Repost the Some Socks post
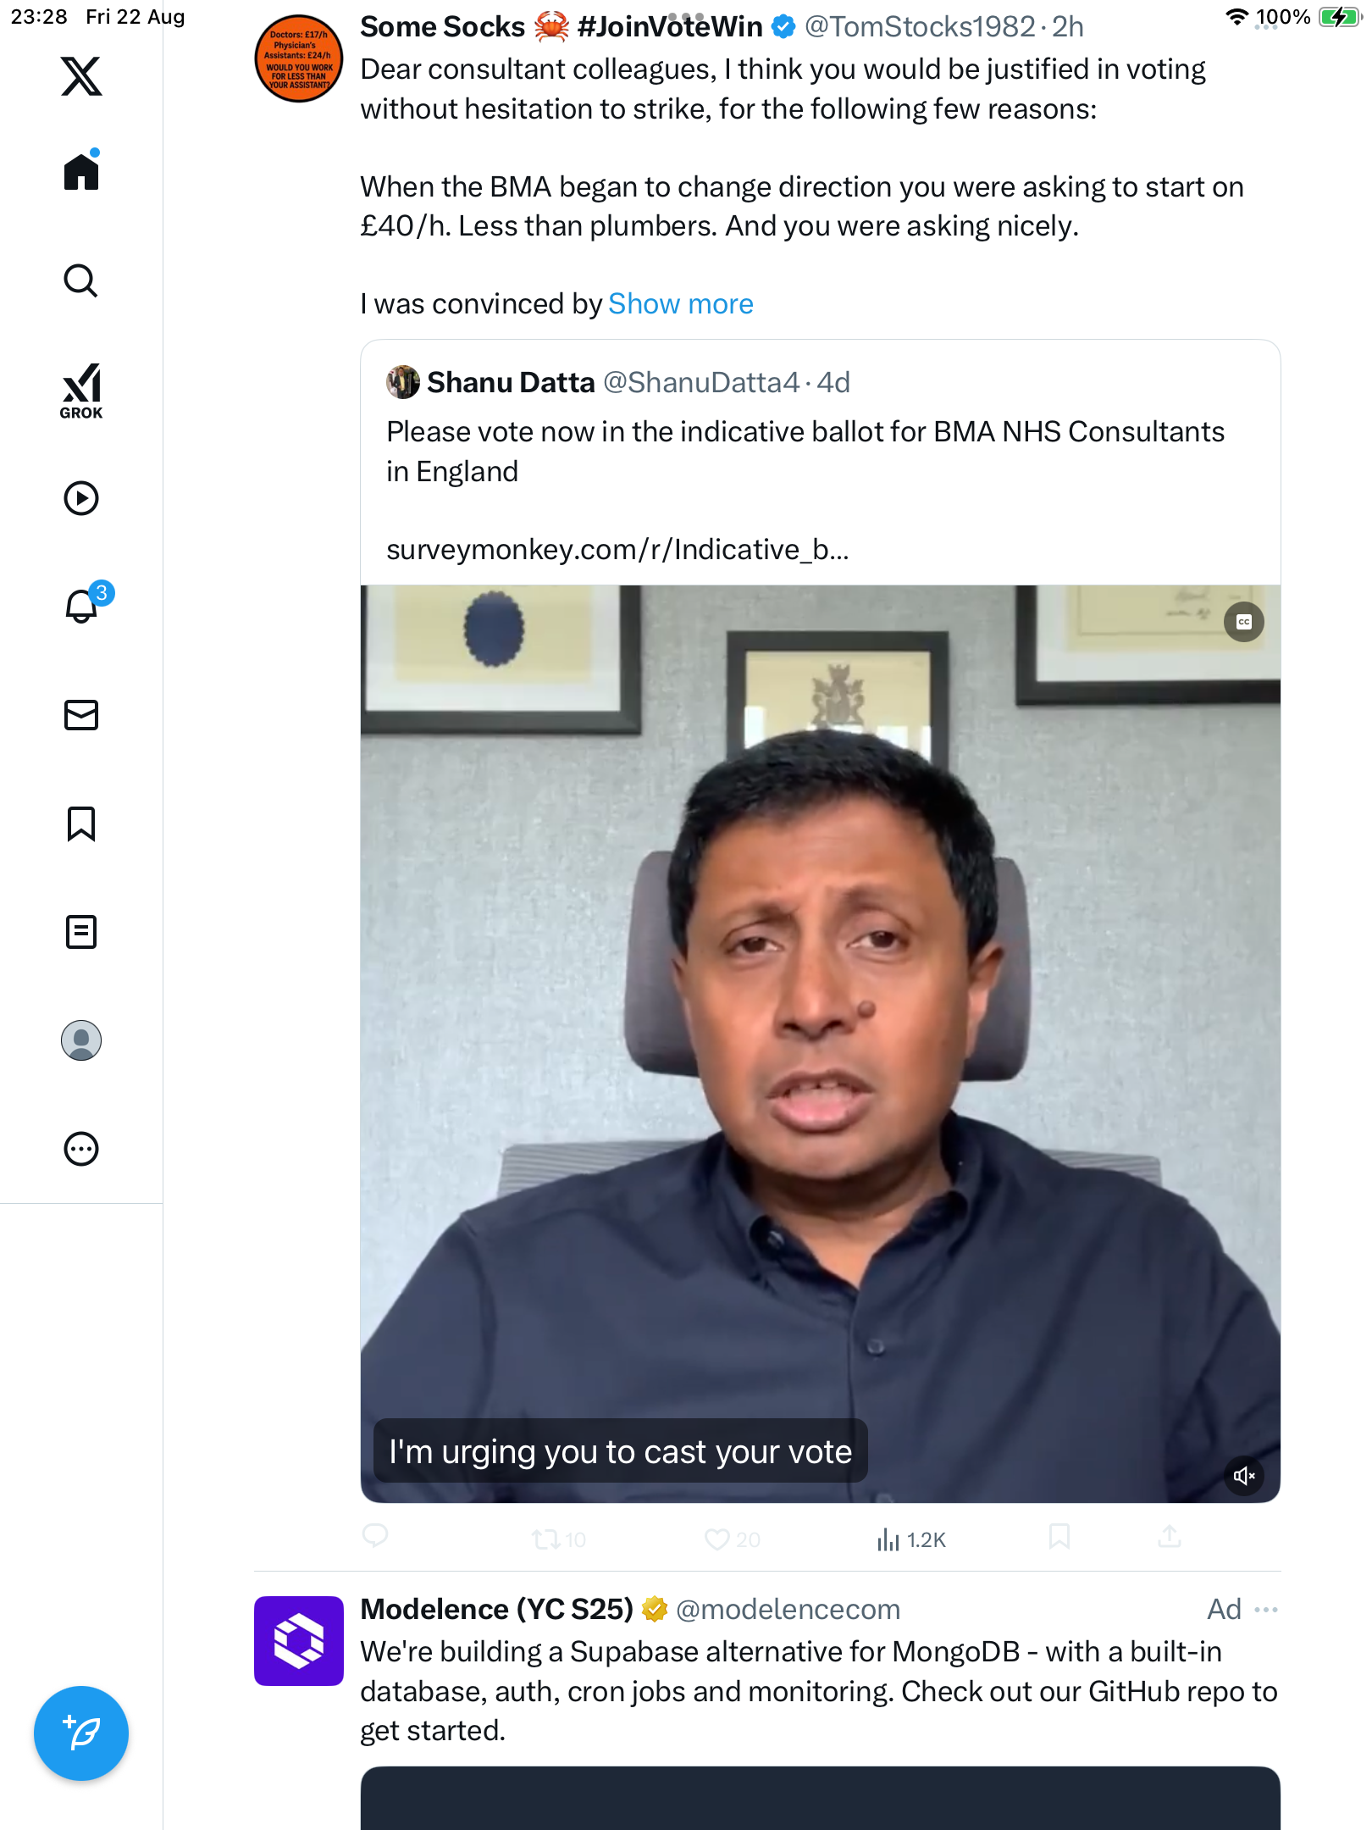Screen dimensions: 1372x1830 pyautogui.click(x=545, y=1539)
